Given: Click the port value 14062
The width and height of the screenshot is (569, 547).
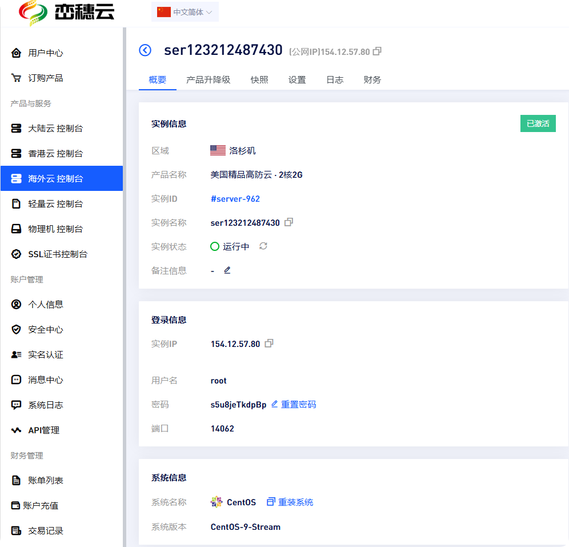Looking at the screenshot, I should pos(222,428).
